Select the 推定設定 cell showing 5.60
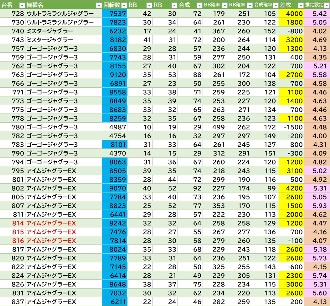The width and height of the screenshot is (330, 306). (x=317, y=293)
